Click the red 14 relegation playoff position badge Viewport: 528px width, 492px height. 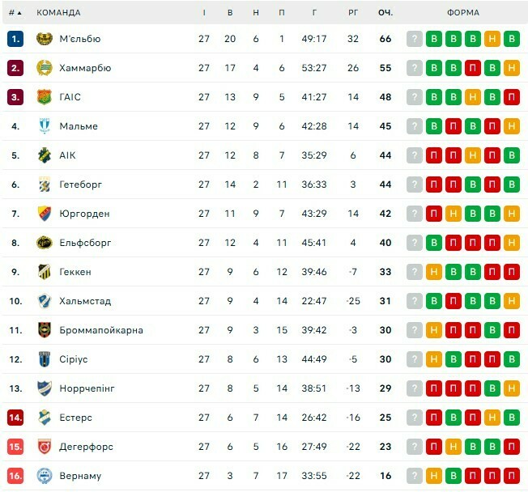coord(15,418)
